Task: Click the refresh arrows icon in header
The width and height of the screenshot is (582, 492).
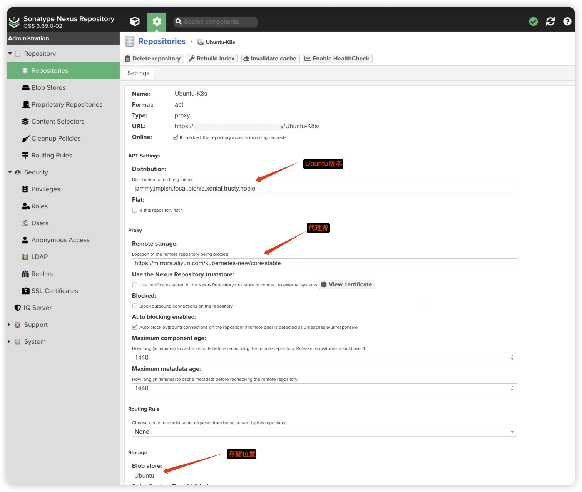Action: click(x=550, y=22)
